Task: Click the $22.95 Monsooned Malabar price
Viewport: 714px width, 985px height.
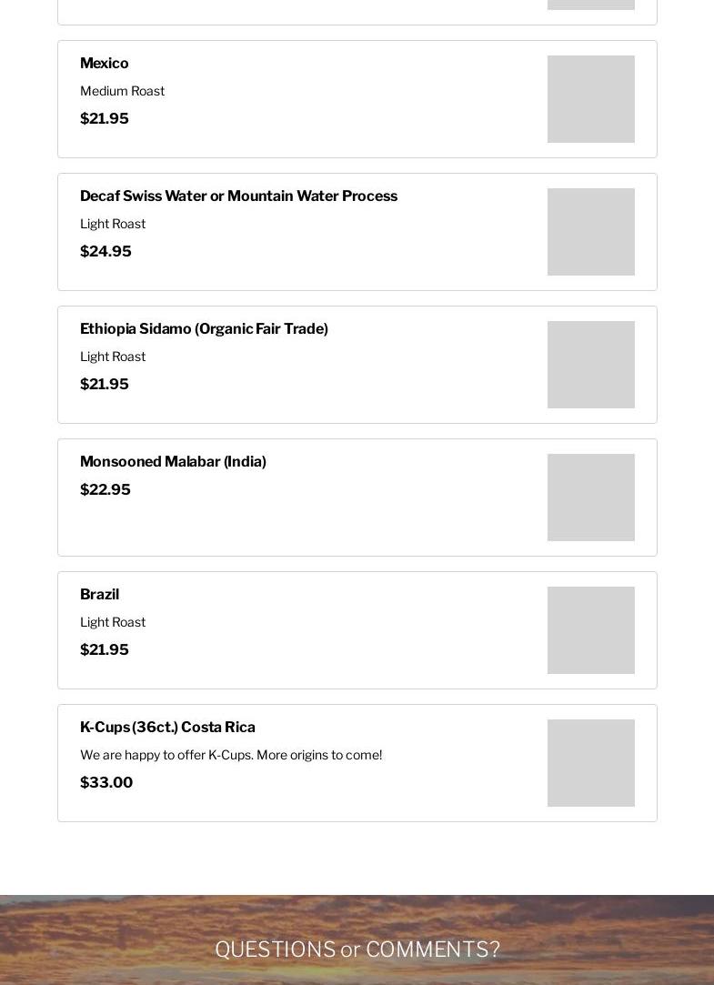Action: 106,490
